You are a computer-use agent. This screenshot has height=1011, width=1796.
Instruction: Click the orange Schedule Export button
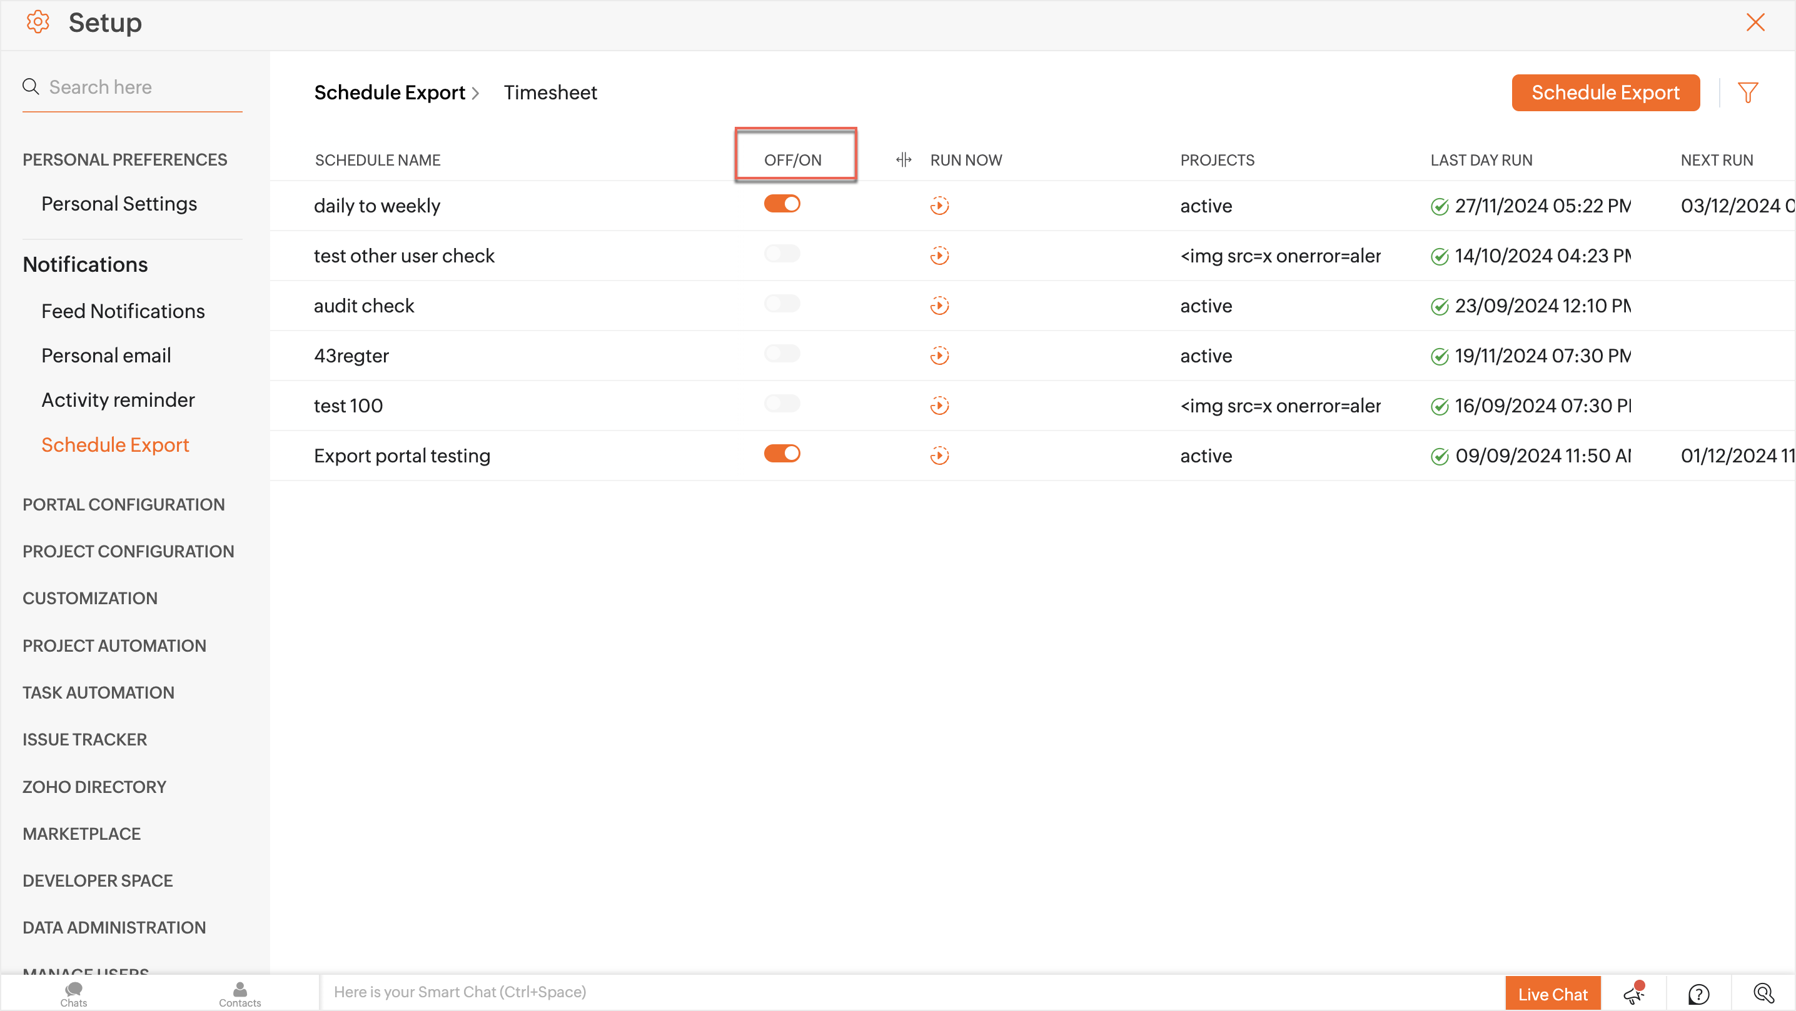click(x=1604, y=92)
